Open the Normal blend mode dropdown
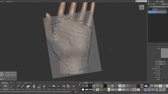The image size is (168, 94). point(165,4)
